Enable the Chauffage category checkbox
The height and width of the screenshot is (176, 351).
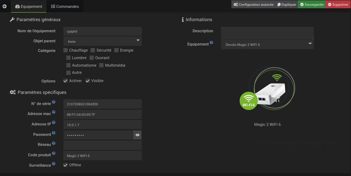[x=66, y=50]
